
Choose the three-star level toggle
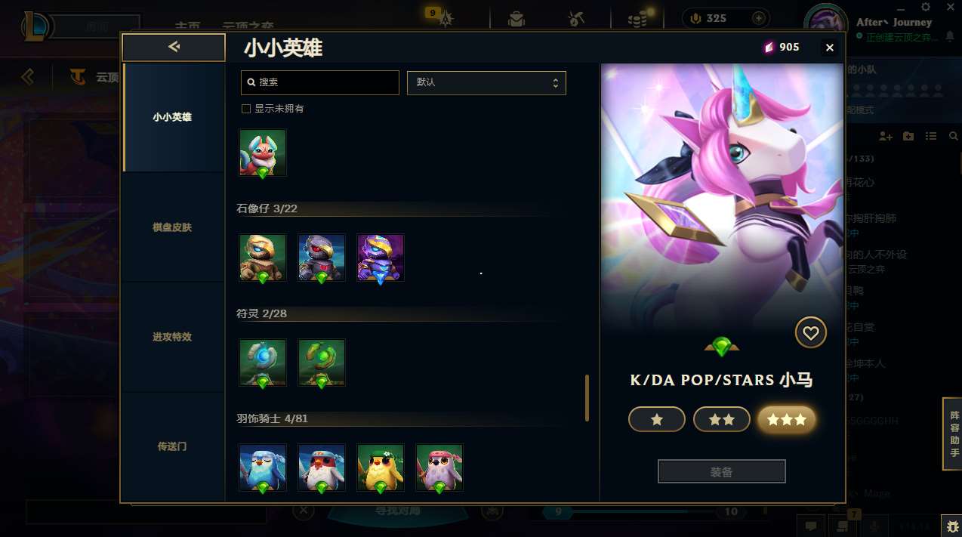pos(787,419)
